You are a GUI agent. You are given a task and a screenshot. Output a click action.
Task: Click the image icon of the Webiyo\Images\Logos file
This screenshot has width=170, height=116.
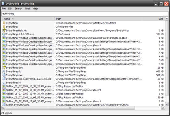[x=4, y=38]
